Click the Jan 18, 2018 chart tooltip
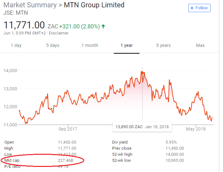The height and width of the screenshot is (172, 223). click(x=142, y=127)
